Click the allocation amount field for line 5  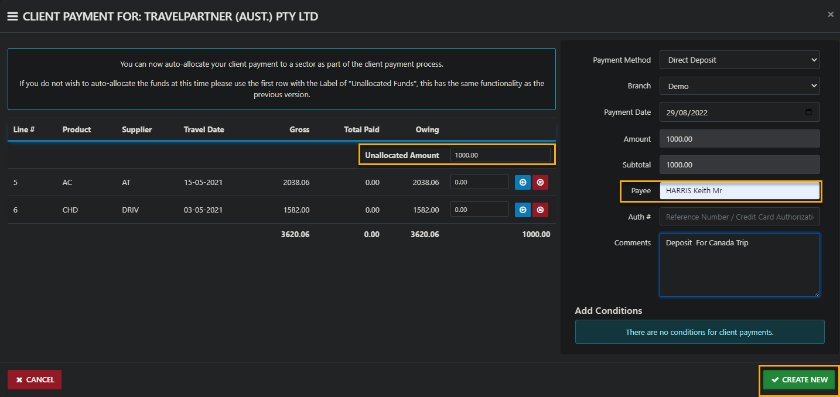(x=479, y=182)
